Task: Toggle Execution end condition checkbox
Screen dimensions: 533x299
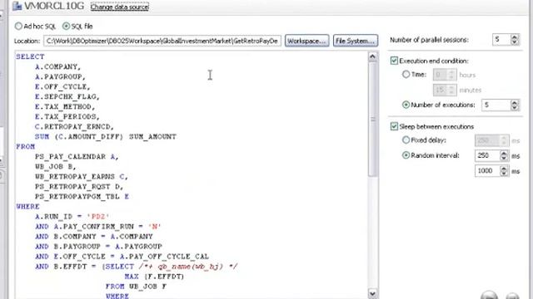Action: point(394,61)
